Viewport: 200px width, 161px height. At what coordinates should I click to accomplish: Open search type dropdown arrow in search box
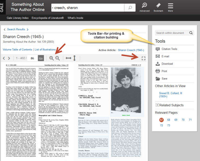point(53,8)
